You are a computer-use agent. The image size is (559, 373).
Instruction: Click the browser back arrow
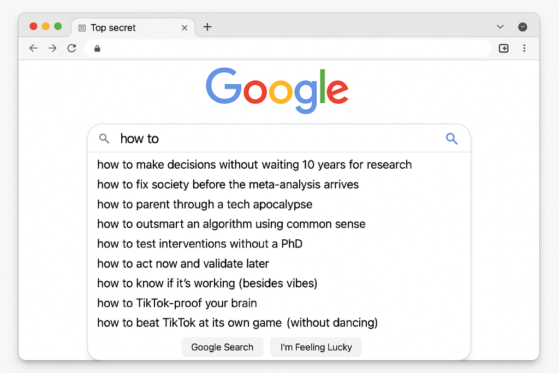[x=34, y=49]
